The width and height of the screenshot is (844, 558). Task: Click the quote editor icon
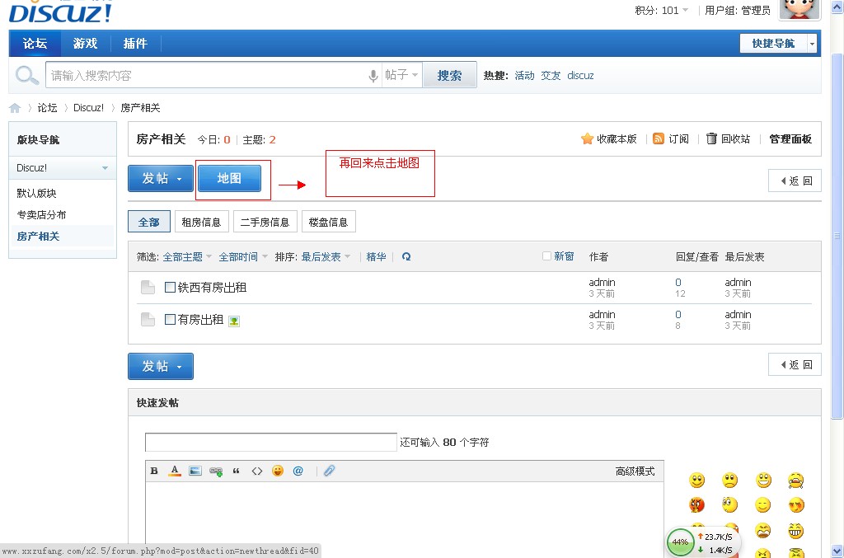(236, 471)
